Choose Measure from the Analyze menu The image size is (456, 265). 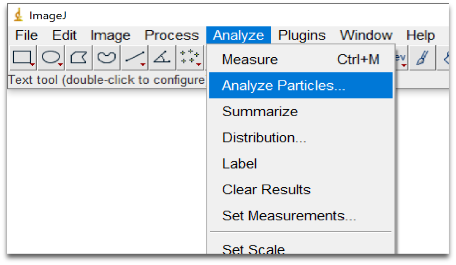click(x=250, y=60)
